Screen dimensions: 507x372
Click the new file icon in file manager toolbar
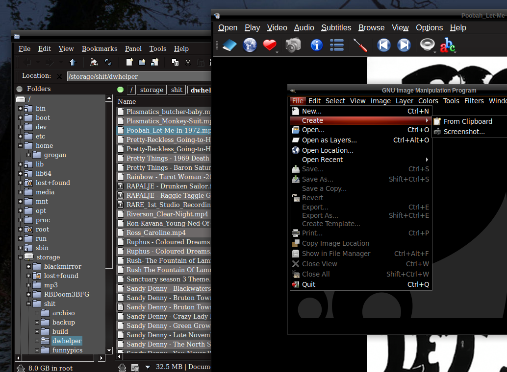[129, 62]
